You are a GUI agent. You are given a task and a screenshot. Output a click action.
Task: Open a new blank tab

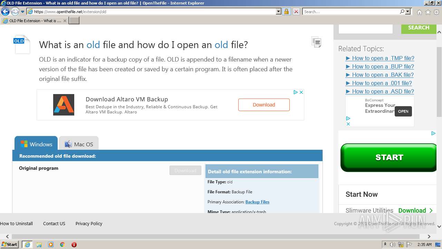[74, 21]
